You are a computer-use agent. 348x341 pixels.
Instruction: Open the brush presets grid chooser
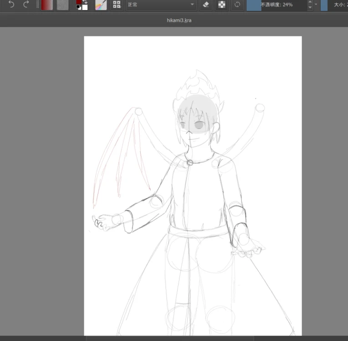117,5
